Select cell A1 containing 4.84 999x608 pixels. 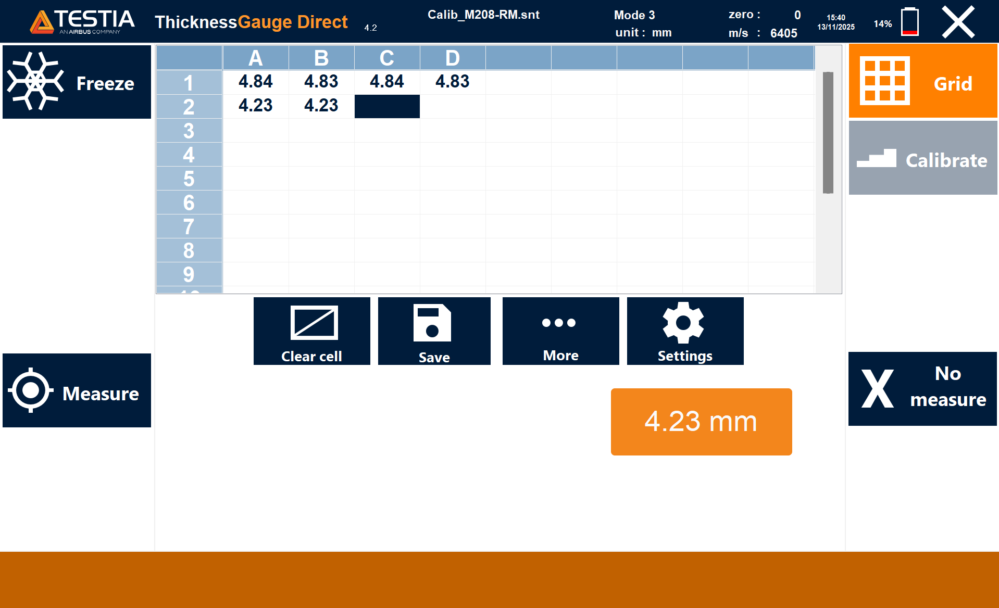click(255, 82)
